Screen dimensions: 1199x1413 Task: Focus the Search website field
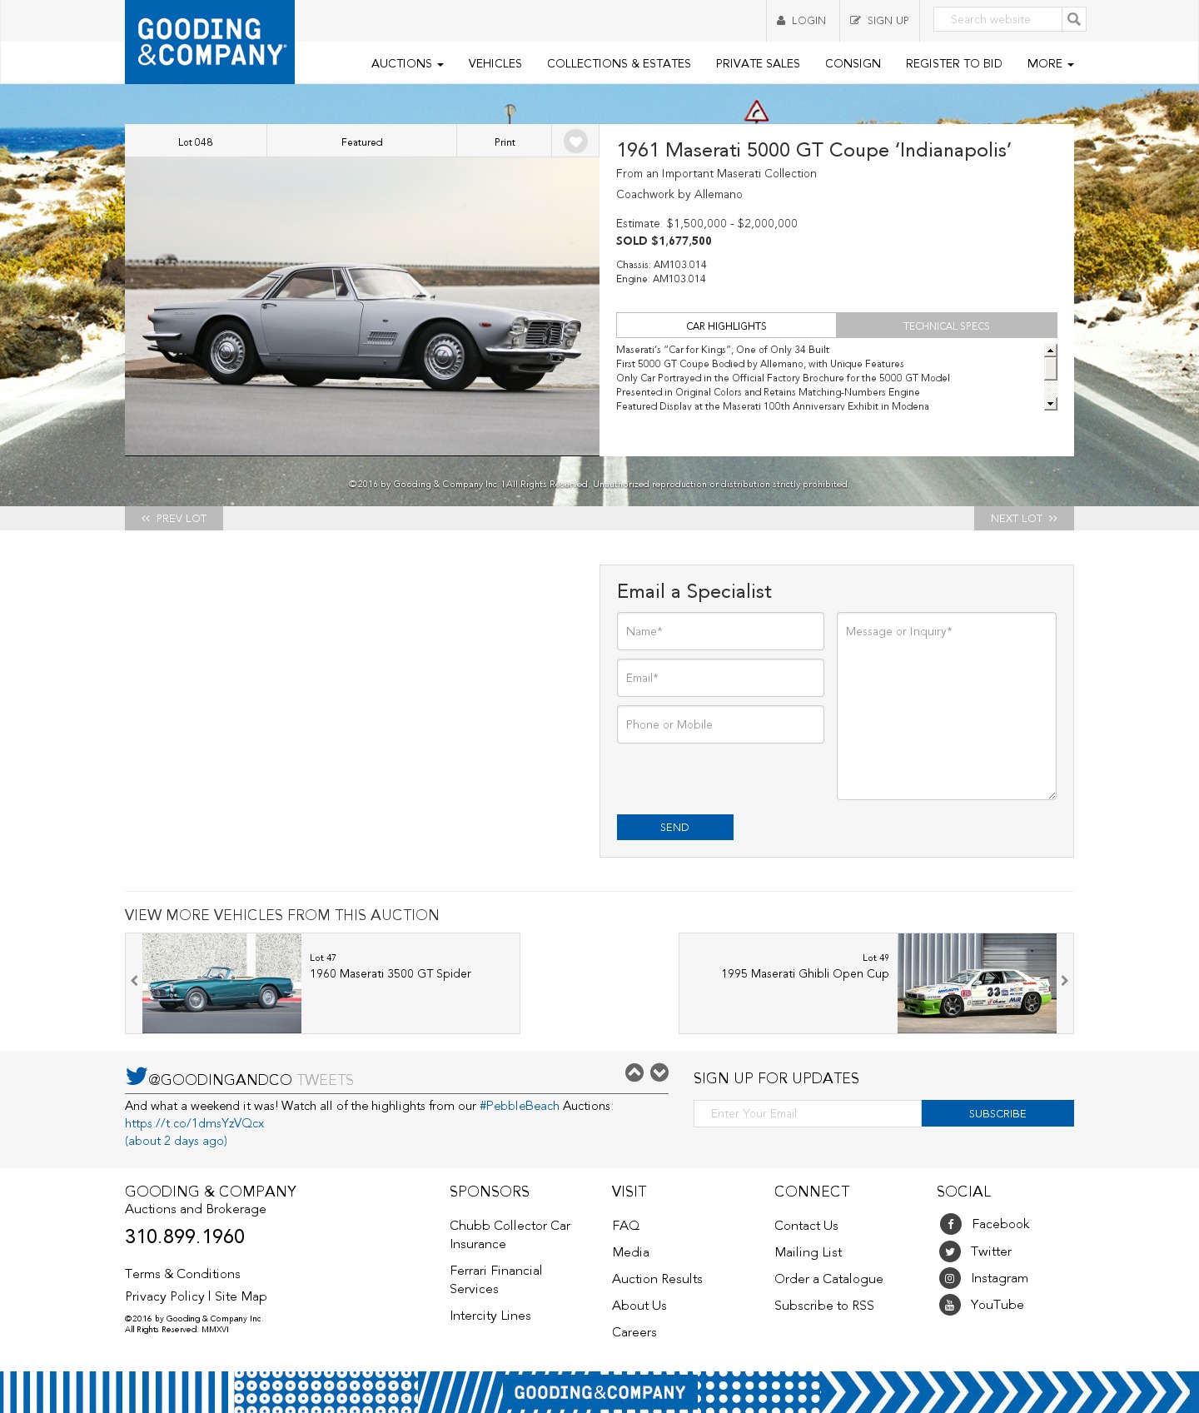998,19
